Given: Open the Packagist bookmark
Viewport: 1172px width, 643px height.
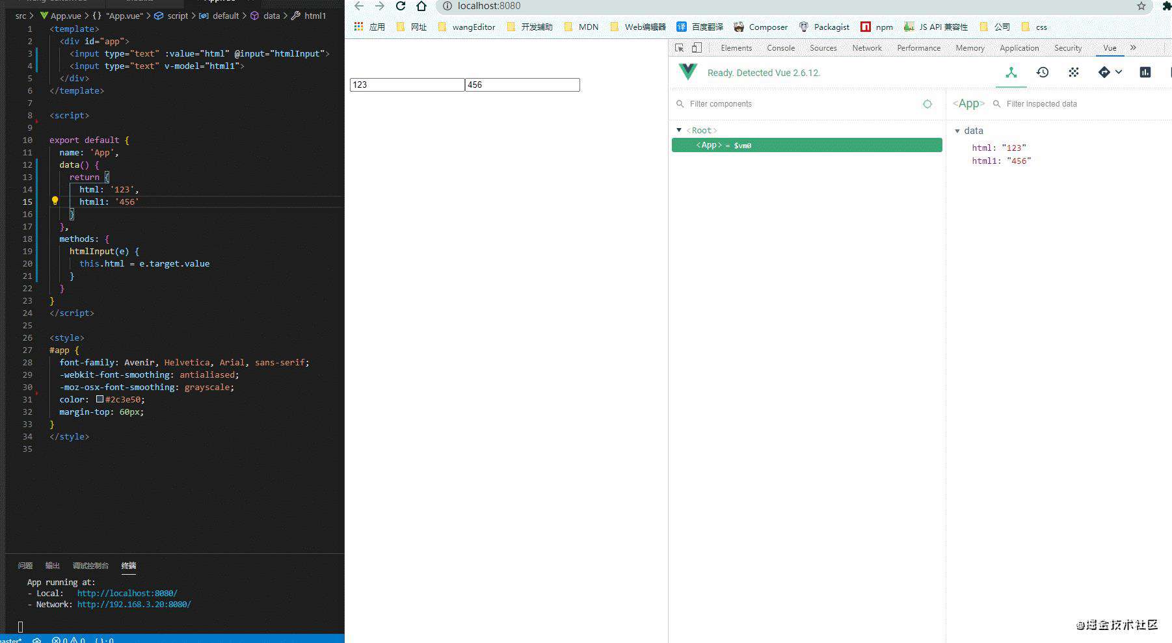Looking at the screenshot, I should (824, 27).
